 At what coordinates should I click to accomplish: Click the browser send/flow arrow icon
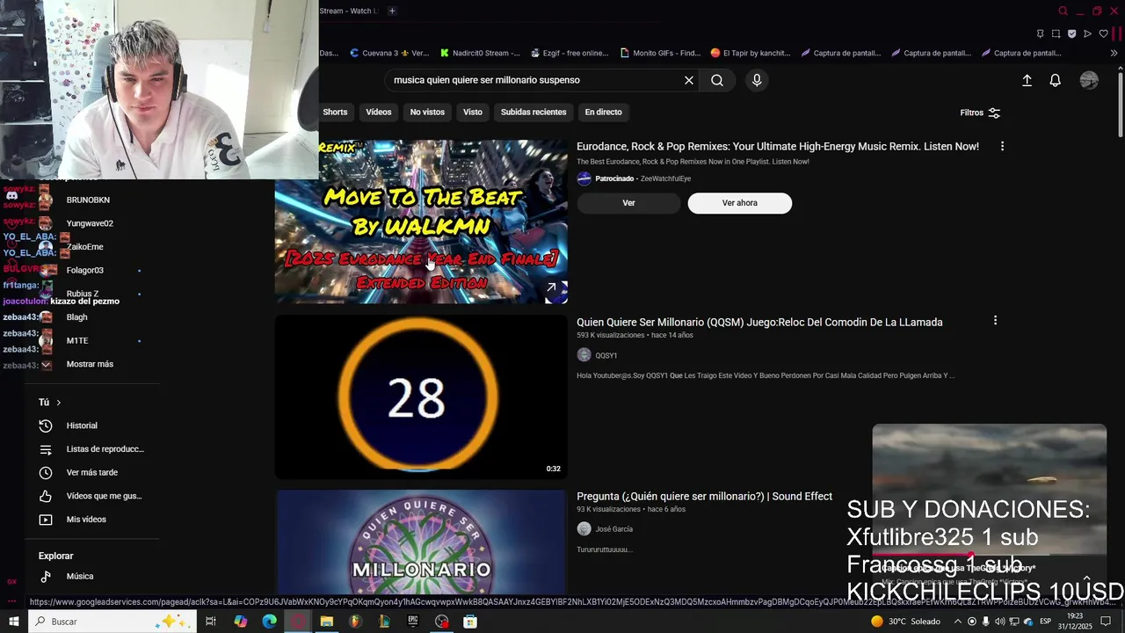(1087, 33)
